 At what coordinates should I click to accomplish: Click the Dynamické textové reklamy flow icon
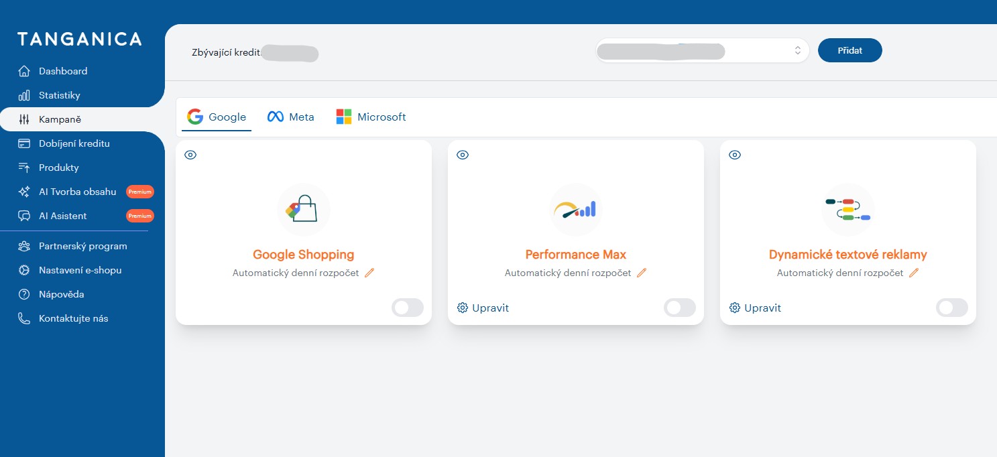click(848, 210)
